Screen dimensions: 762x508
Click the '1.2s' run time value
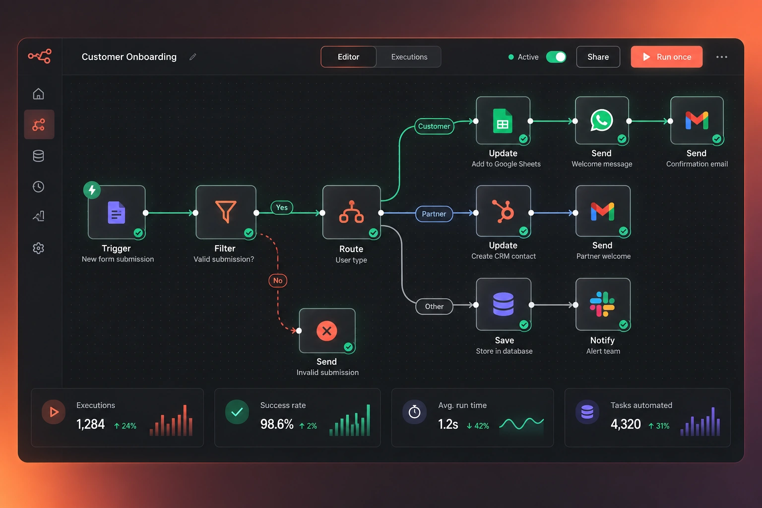click(448, 425)
